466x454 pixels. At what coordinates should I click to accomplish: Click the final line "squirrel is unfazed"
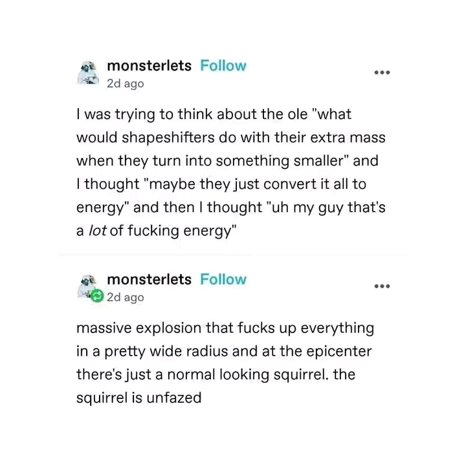click(139, 398)
